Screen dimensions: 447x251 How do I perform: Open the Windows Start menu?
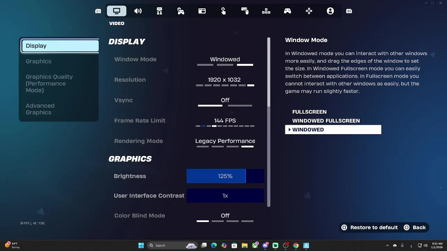[141, 245]
